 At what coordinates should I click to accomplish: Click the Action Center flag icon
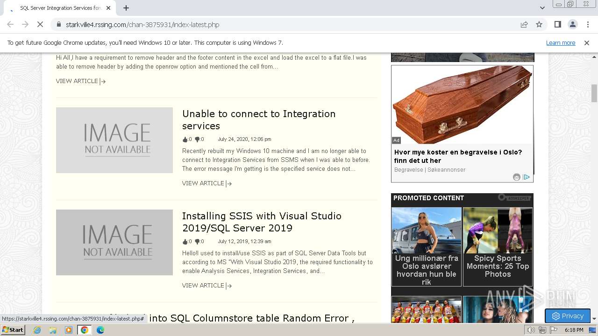pos(554,330)
